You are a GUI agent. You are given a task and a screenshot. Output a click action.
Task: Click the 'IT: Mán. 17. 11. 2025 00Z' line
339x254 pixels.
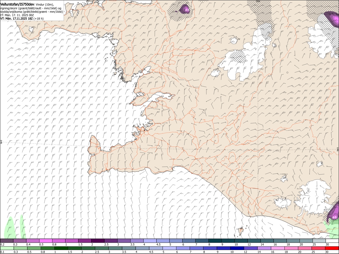17,15
